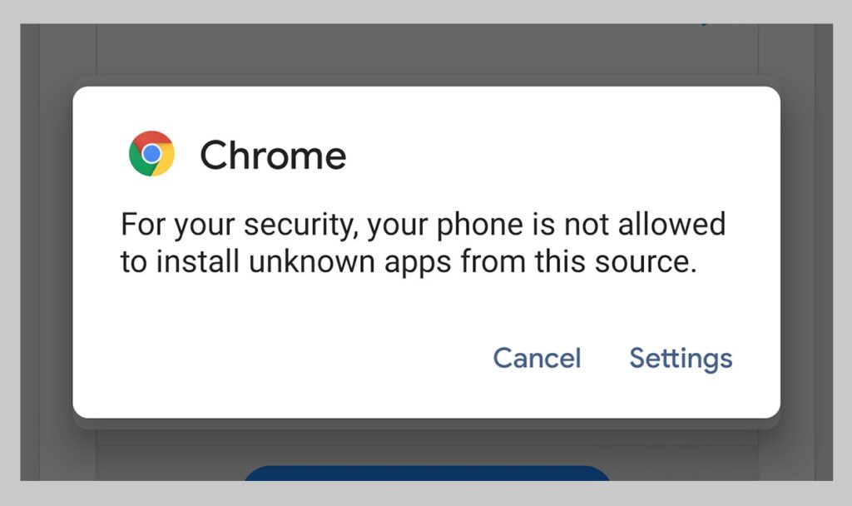Tap the dimmed background above the dialog
Viewport: 852px width, 506px height.
[427, 52]
